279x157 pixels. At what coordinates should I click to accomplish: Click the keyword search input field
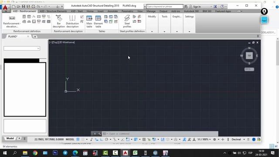point(165,7)
